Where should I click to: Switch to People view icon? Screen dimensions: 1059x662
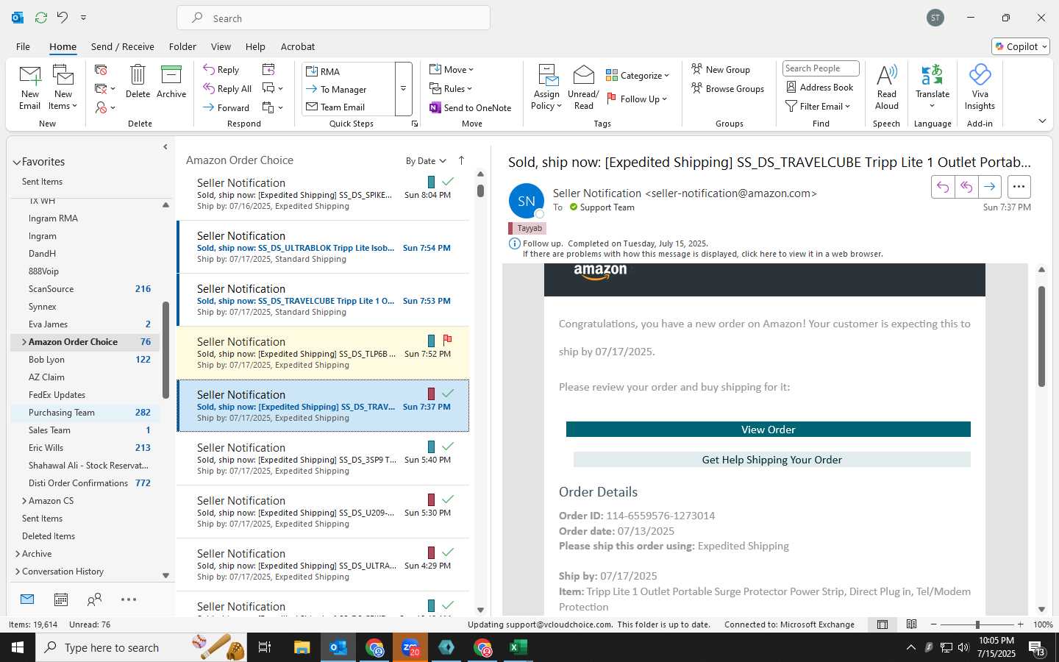(94, 599)
